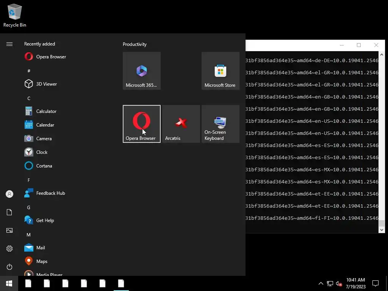The image size is (388, 291).
Task: Show hidden system tray icons
Action: [321, 283]
